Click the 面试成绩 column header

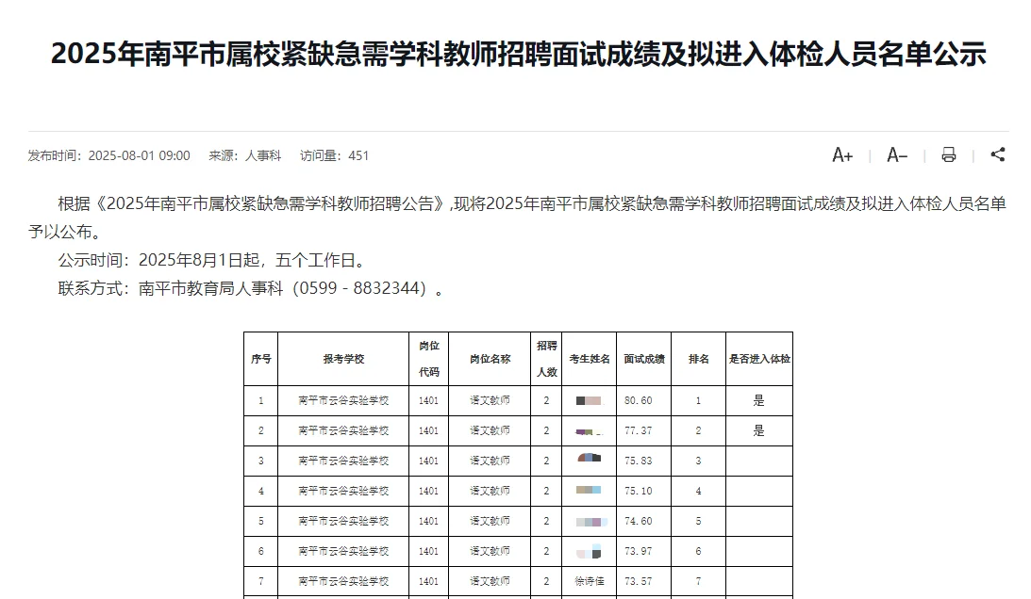click(643, 359)
